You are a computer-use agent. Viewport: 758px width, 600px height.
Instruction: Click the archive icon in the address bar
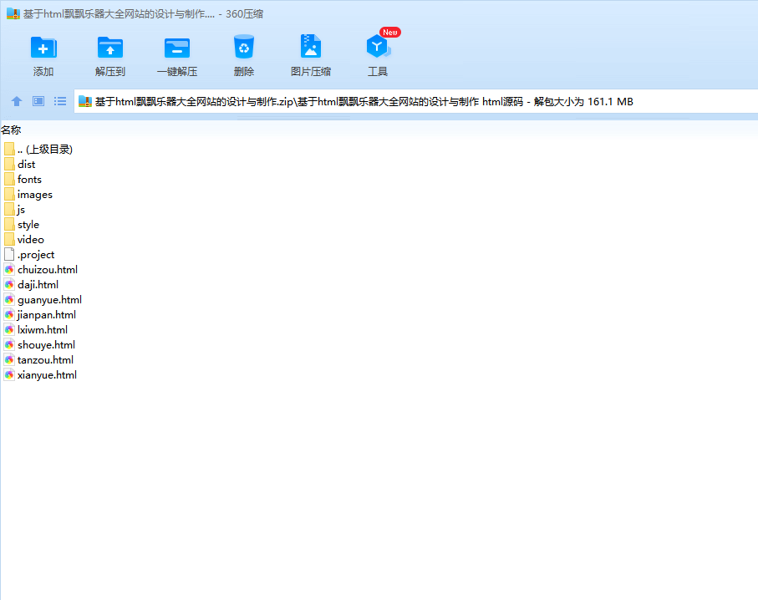pos(85,101)
